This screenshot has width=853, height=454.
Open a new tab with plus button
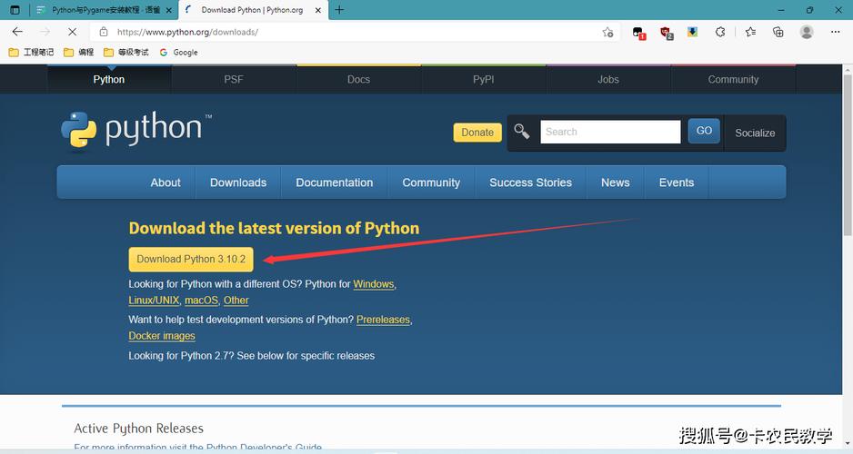pos(339,10)
